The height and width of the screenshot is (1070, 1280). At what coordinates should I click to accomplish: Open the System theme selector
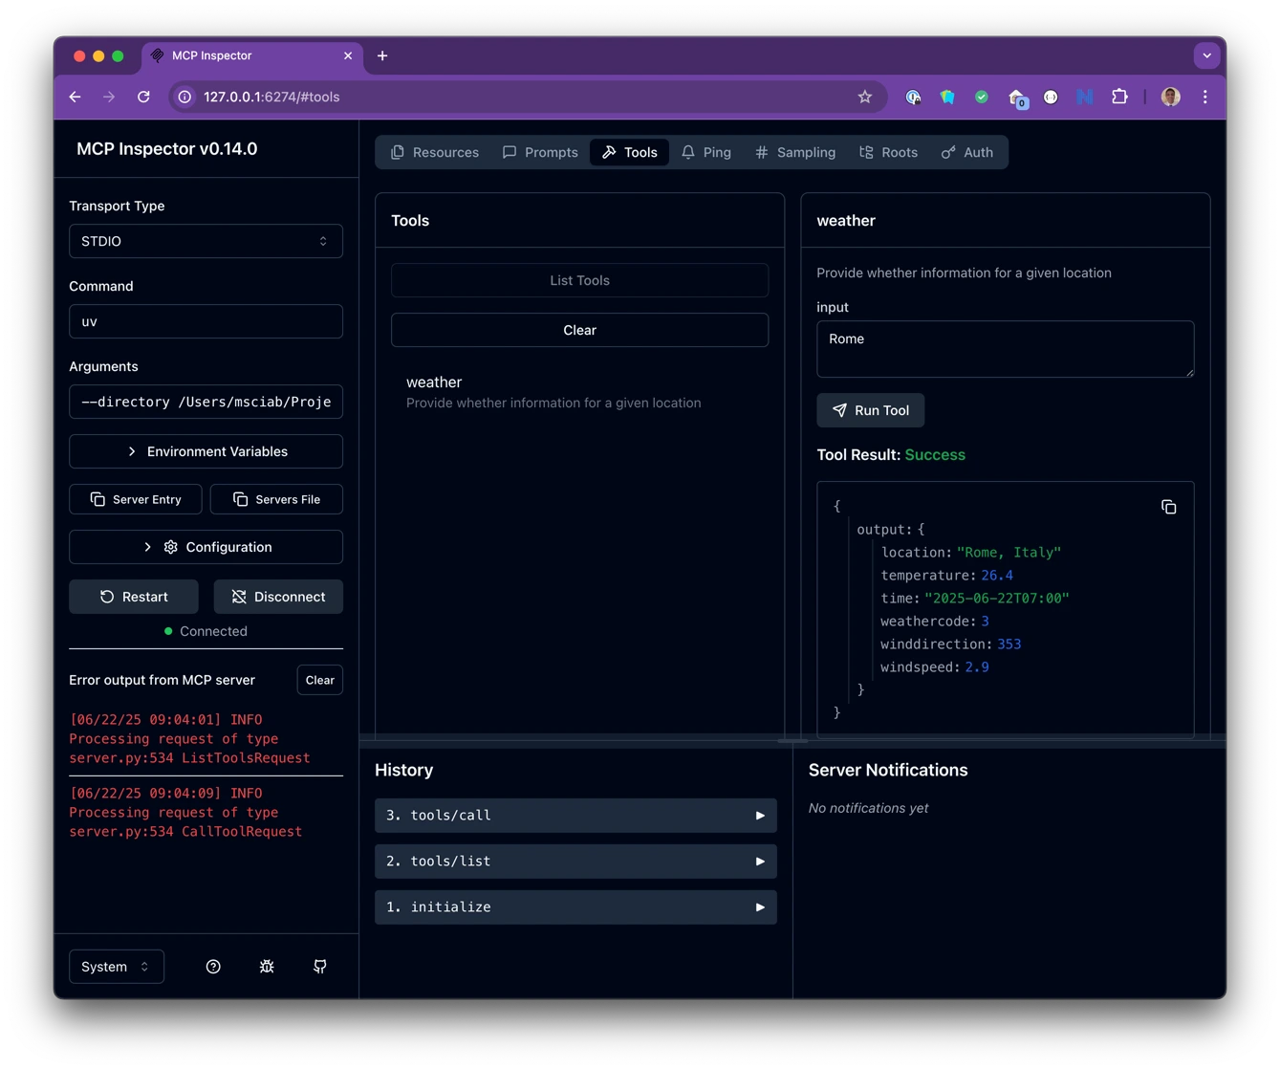pyautogui.click(x=117, y=967)
